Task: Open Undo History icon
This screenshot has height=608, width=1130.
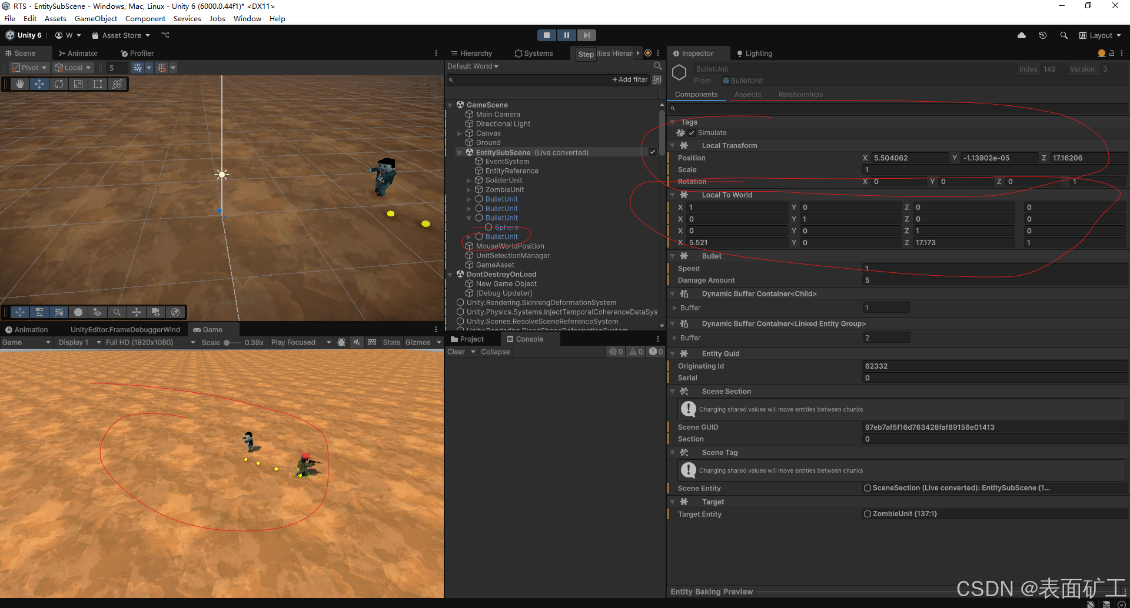Action: (x=1042, y=35)
